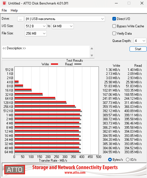Open the www.atto.com link
Viewport: 147px width, 178px height.
[x=75, y=173]
